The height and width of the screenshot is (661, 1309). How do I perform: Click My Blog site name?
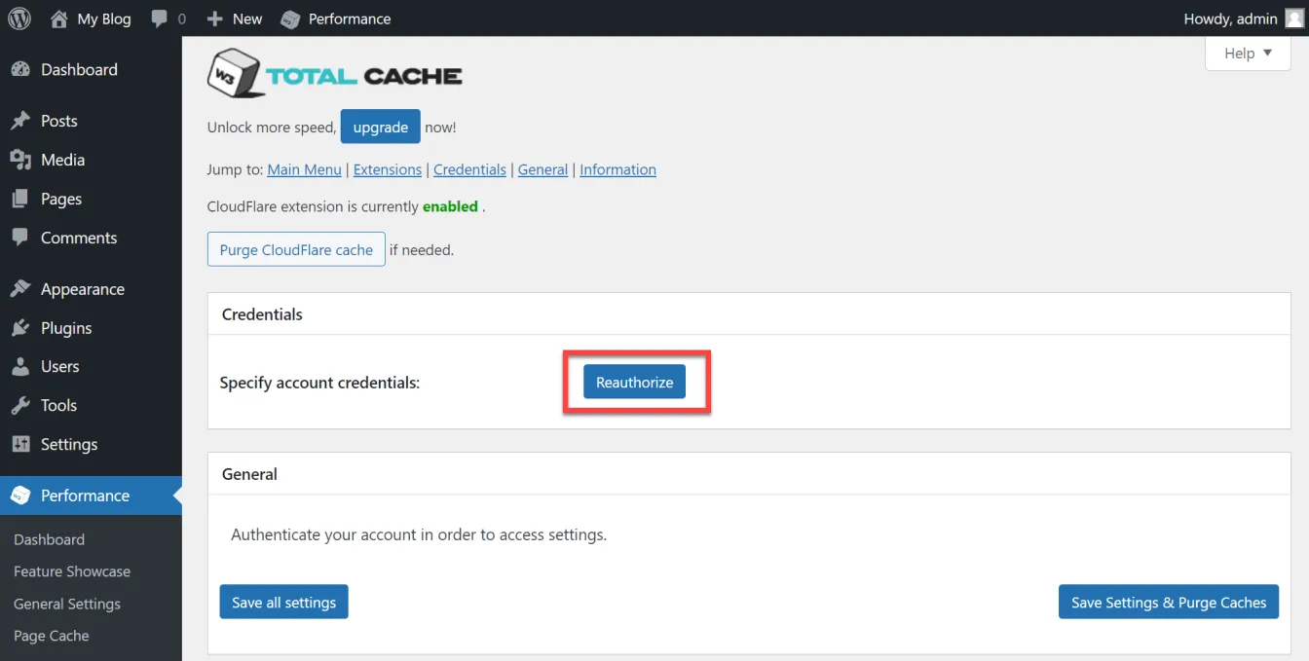tap(104, 18)
